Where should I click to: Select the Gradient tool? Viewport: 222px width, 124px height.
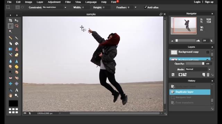(x=10, y=49)
